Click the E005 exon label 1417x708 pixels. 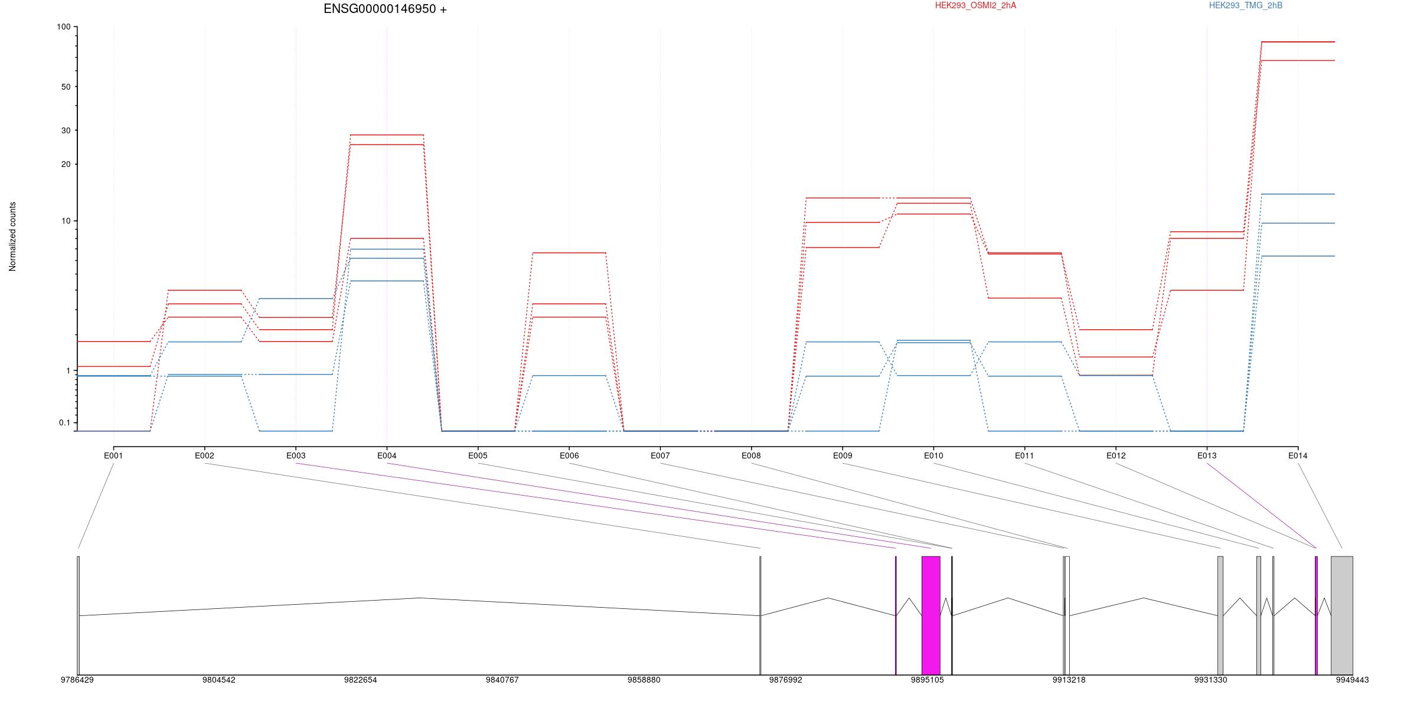(x=478, y=455)
